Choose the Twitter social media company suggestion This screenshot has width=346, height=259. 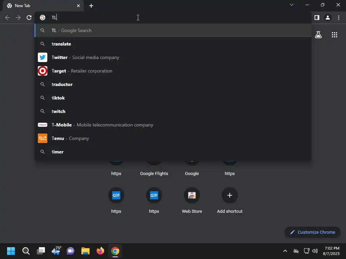(173, 57)
